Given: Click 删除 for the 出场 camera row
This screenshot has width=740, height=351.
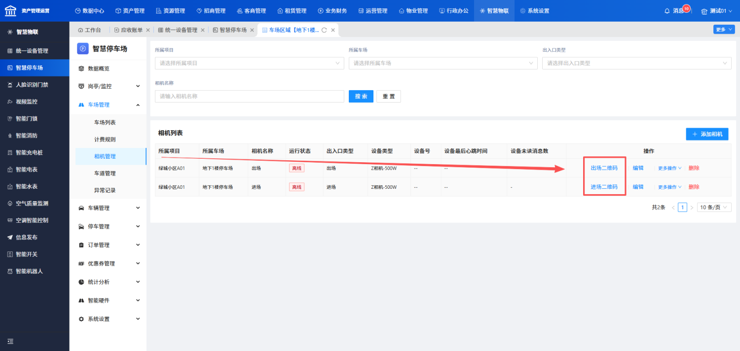Looking at the screenshot, I should [694, 168].
